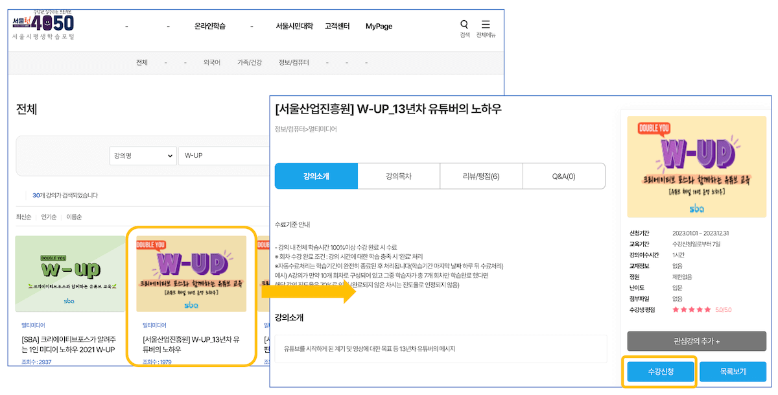The width and height of the screenshot is (778, 395).
Task: Switch to the 강의목차 tab
Action: tap(399, 176)
